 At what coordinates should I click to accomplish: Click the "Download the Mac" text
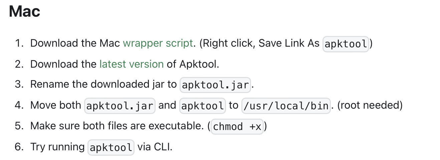point(75,43)
